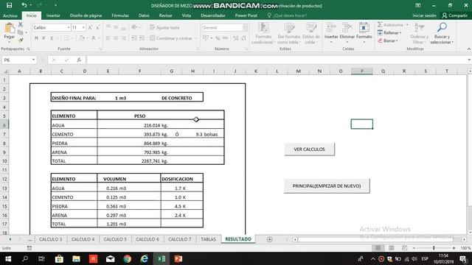Click the Undo arrow icon
472x265 pixels.
[24, 5]
